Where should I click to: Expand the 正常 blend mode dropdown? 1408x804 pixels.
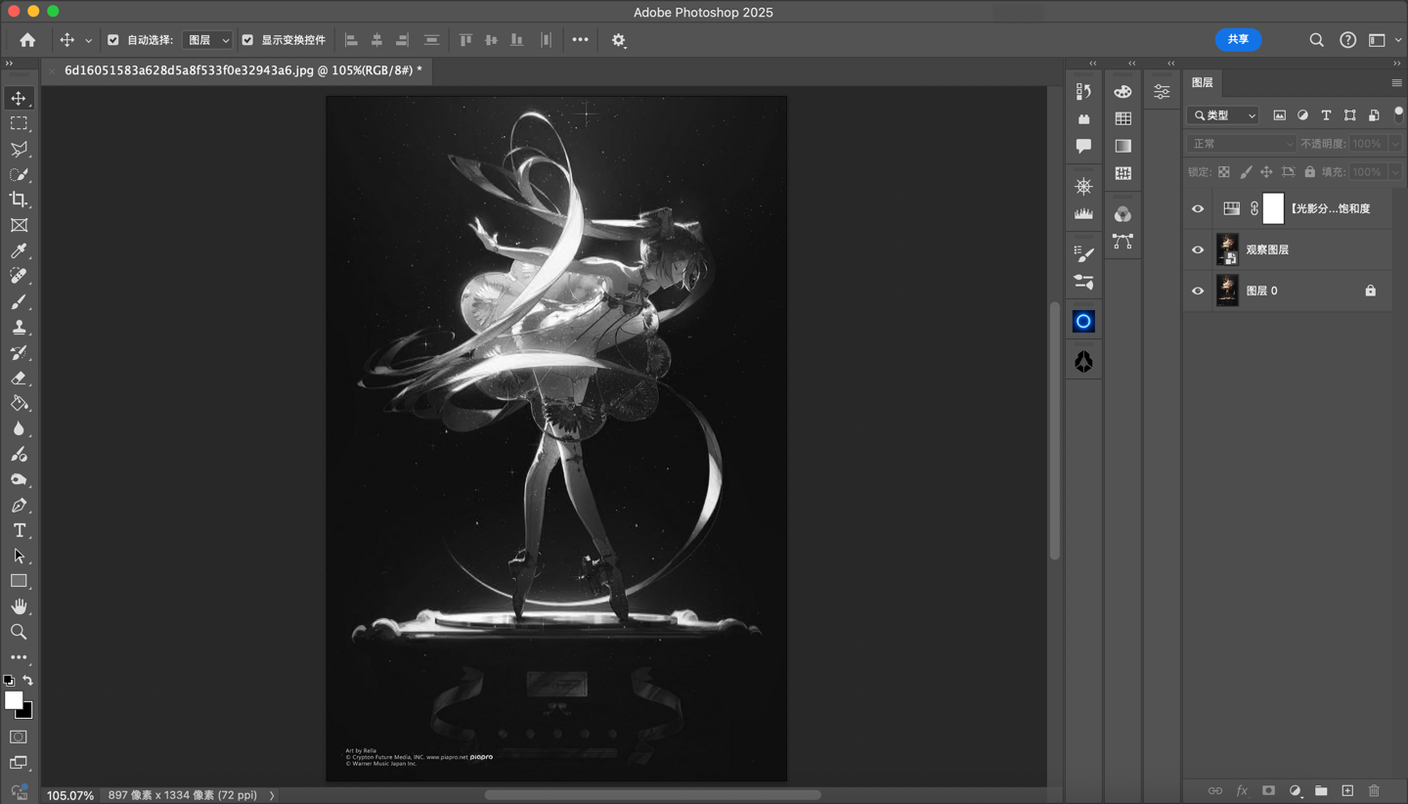tap(1241, 144)
